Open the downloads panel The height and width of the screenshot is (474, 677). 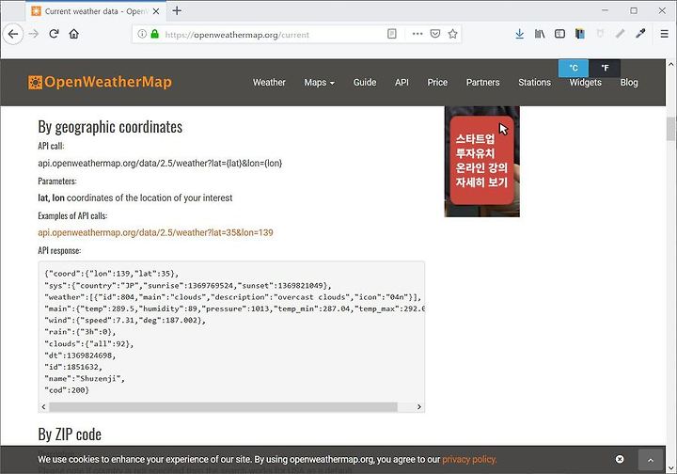(519, 34)
